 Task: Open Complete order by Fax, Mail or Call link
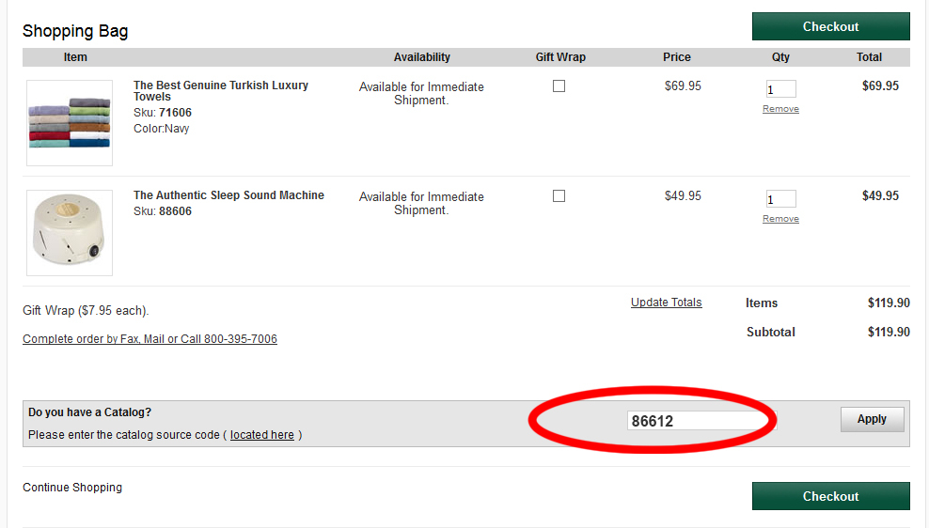coord(150,339)
